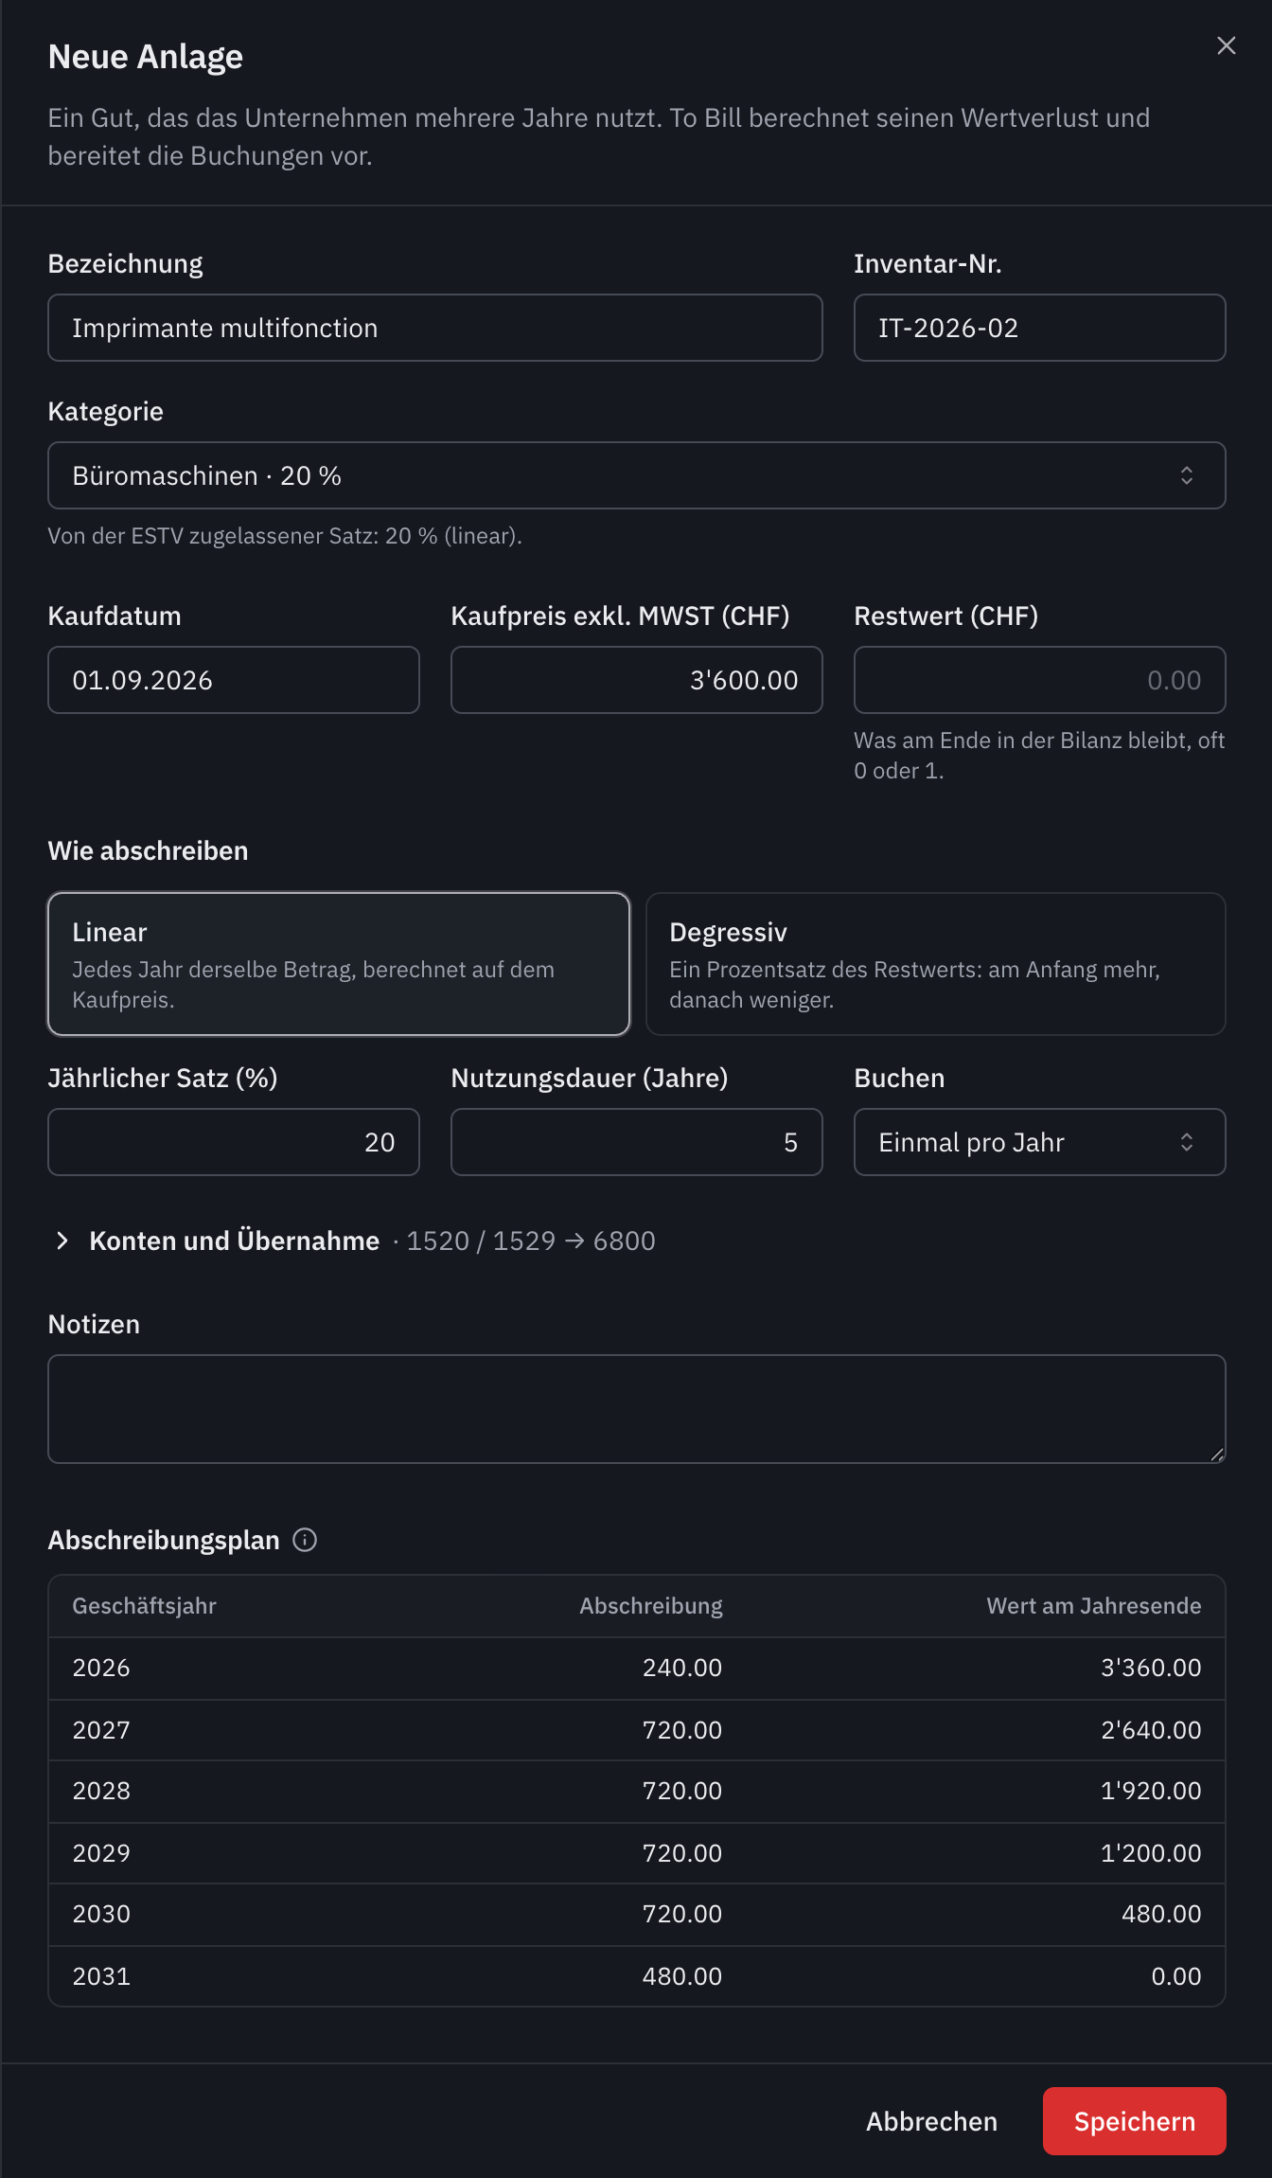Click into the Notizen text area

(x=637, y=1409)
